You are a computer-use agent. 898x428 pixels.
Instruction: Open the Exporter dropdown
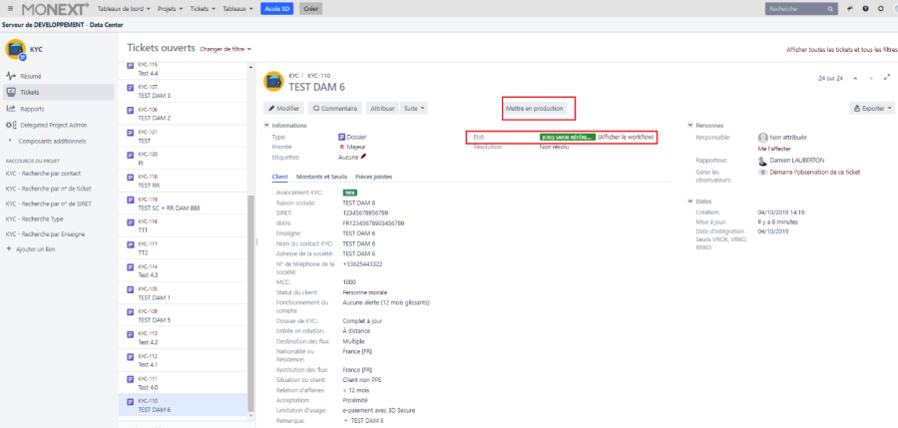(871, 108)
